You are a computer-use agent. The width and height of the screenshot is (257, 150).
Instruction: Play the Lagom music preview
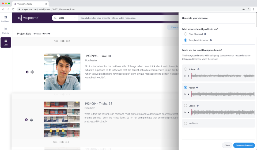(x=188, y=112)
